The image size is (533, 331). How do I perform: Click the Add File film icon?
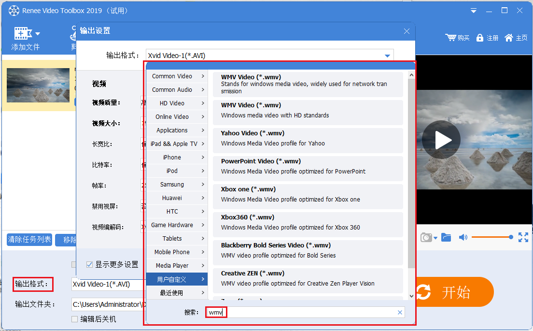pyautogui.click(x=23, y=33)
